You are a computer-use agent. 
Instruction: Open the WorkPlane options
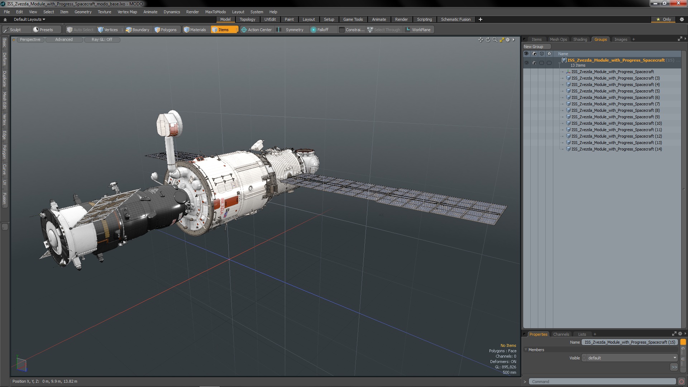click(x=418, y=30)
